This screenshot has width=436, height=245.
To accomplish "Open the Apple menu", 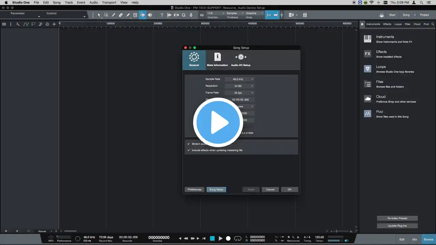I will click(x=6, y=2).
